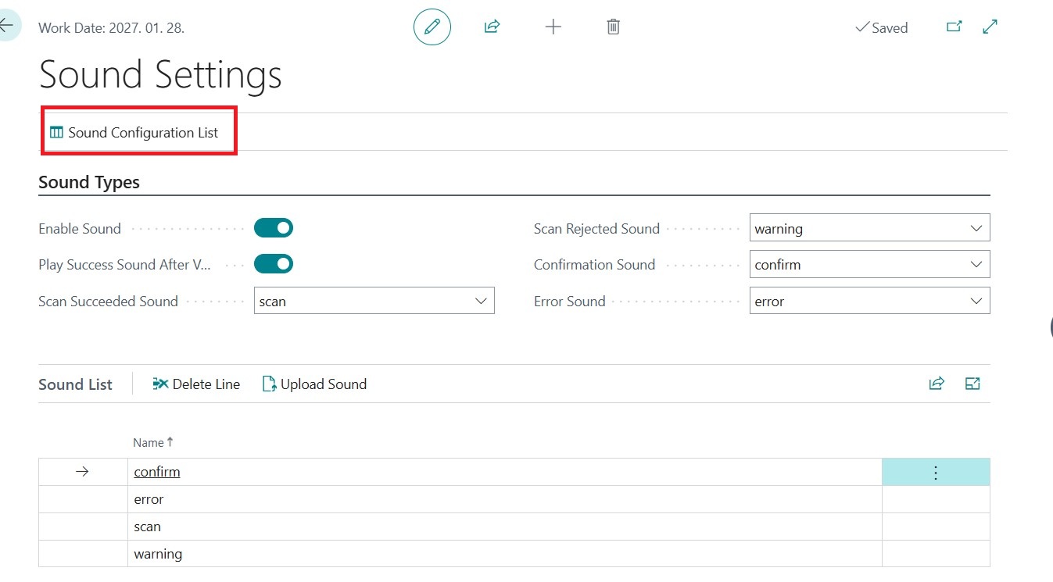Viewport: 1053px width, 582px height.
Task: Click the pencil edit icon
Action: click(x=432, y=27)
